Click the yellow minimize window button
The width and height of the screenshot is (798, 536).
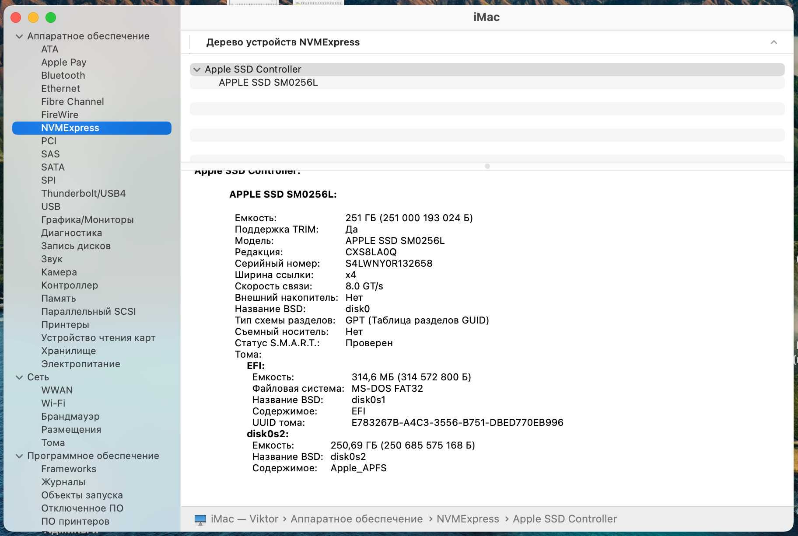[x=33, y=17]
